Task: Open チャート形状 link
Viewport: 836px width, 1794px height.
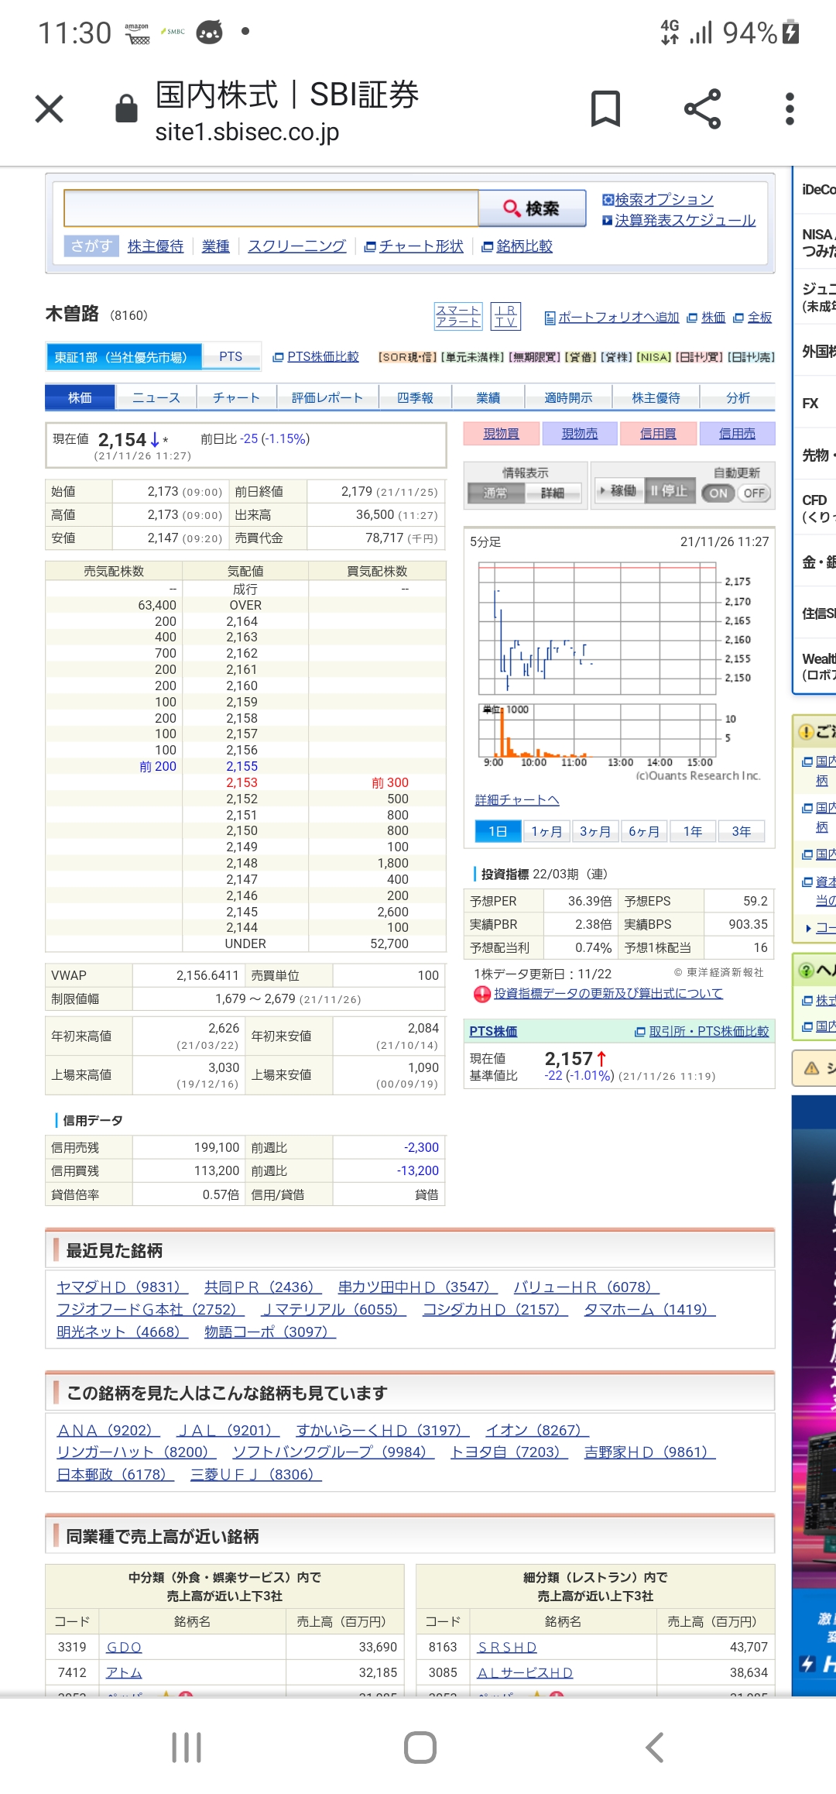Action: click(420, 246)
